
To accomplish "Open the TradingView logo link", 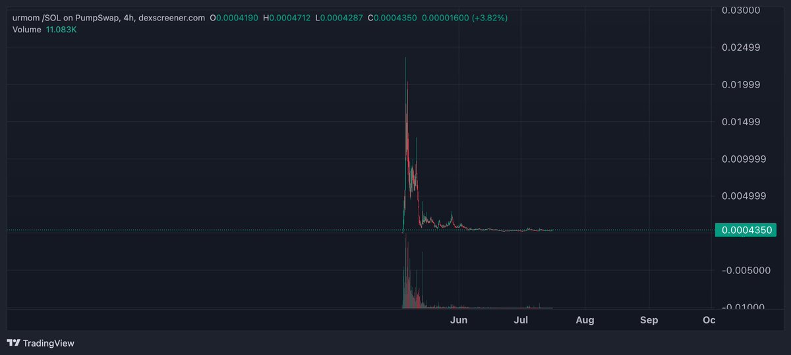I will pos(40,343).
